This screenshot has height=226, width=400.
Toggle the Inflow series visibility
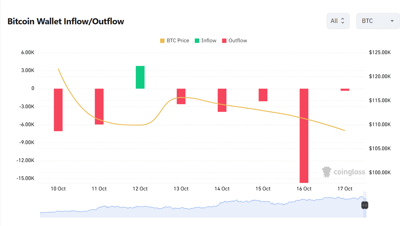pos(206,41)
